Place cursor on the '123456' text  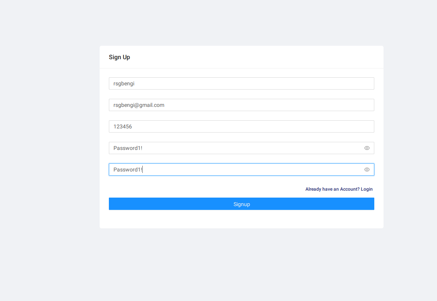click(122, 126)
